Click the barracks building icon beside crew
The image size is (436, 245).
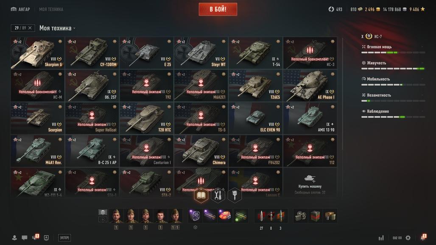pos(103,212)
